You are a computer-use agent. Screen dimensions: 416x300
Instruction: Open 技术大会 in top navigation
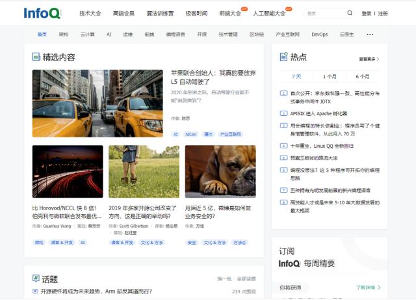click(90, 13)
